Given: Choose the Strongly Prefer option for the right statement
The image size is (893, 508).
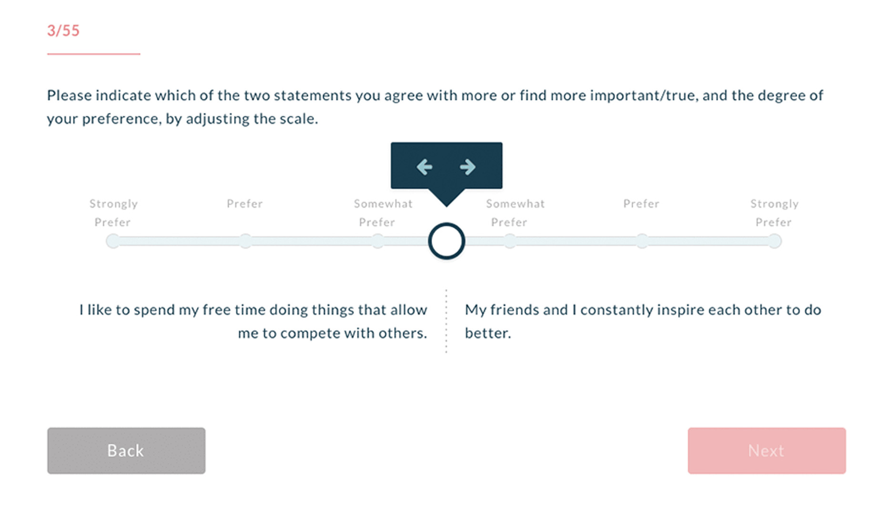Looking at the screenshot, I should click(x=774, y=241).
